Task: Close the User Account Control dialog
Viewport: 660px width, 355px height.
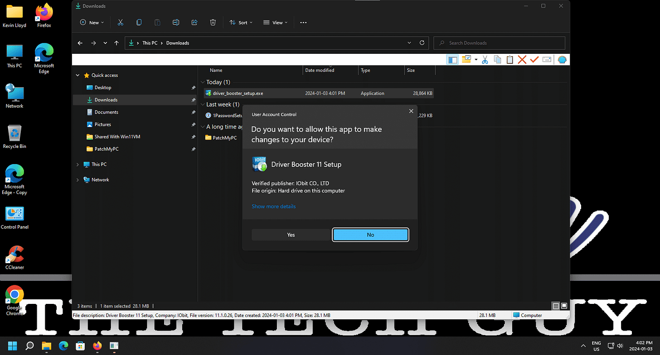Action: [411, 111]
